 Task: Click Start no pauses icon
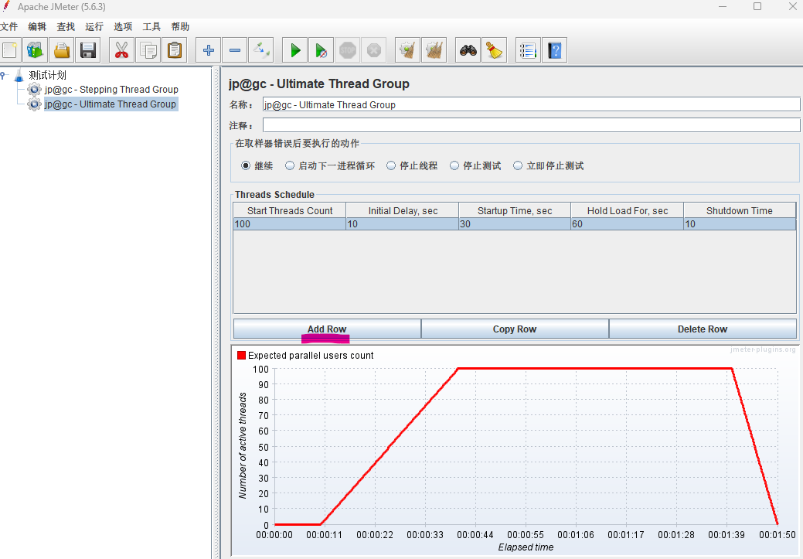(321, 50)
